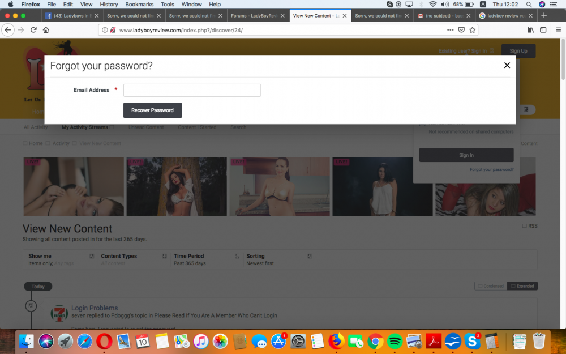The image size is (566, 354).
Task: Close the Gmail (no subject) tab
Action: pyautogui.click(x=469, y=16)
